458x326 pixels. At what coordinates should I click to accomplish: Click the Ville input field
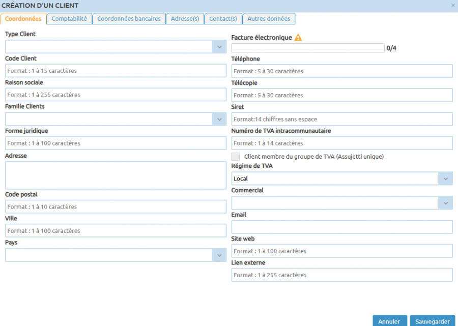pos(116,230)
